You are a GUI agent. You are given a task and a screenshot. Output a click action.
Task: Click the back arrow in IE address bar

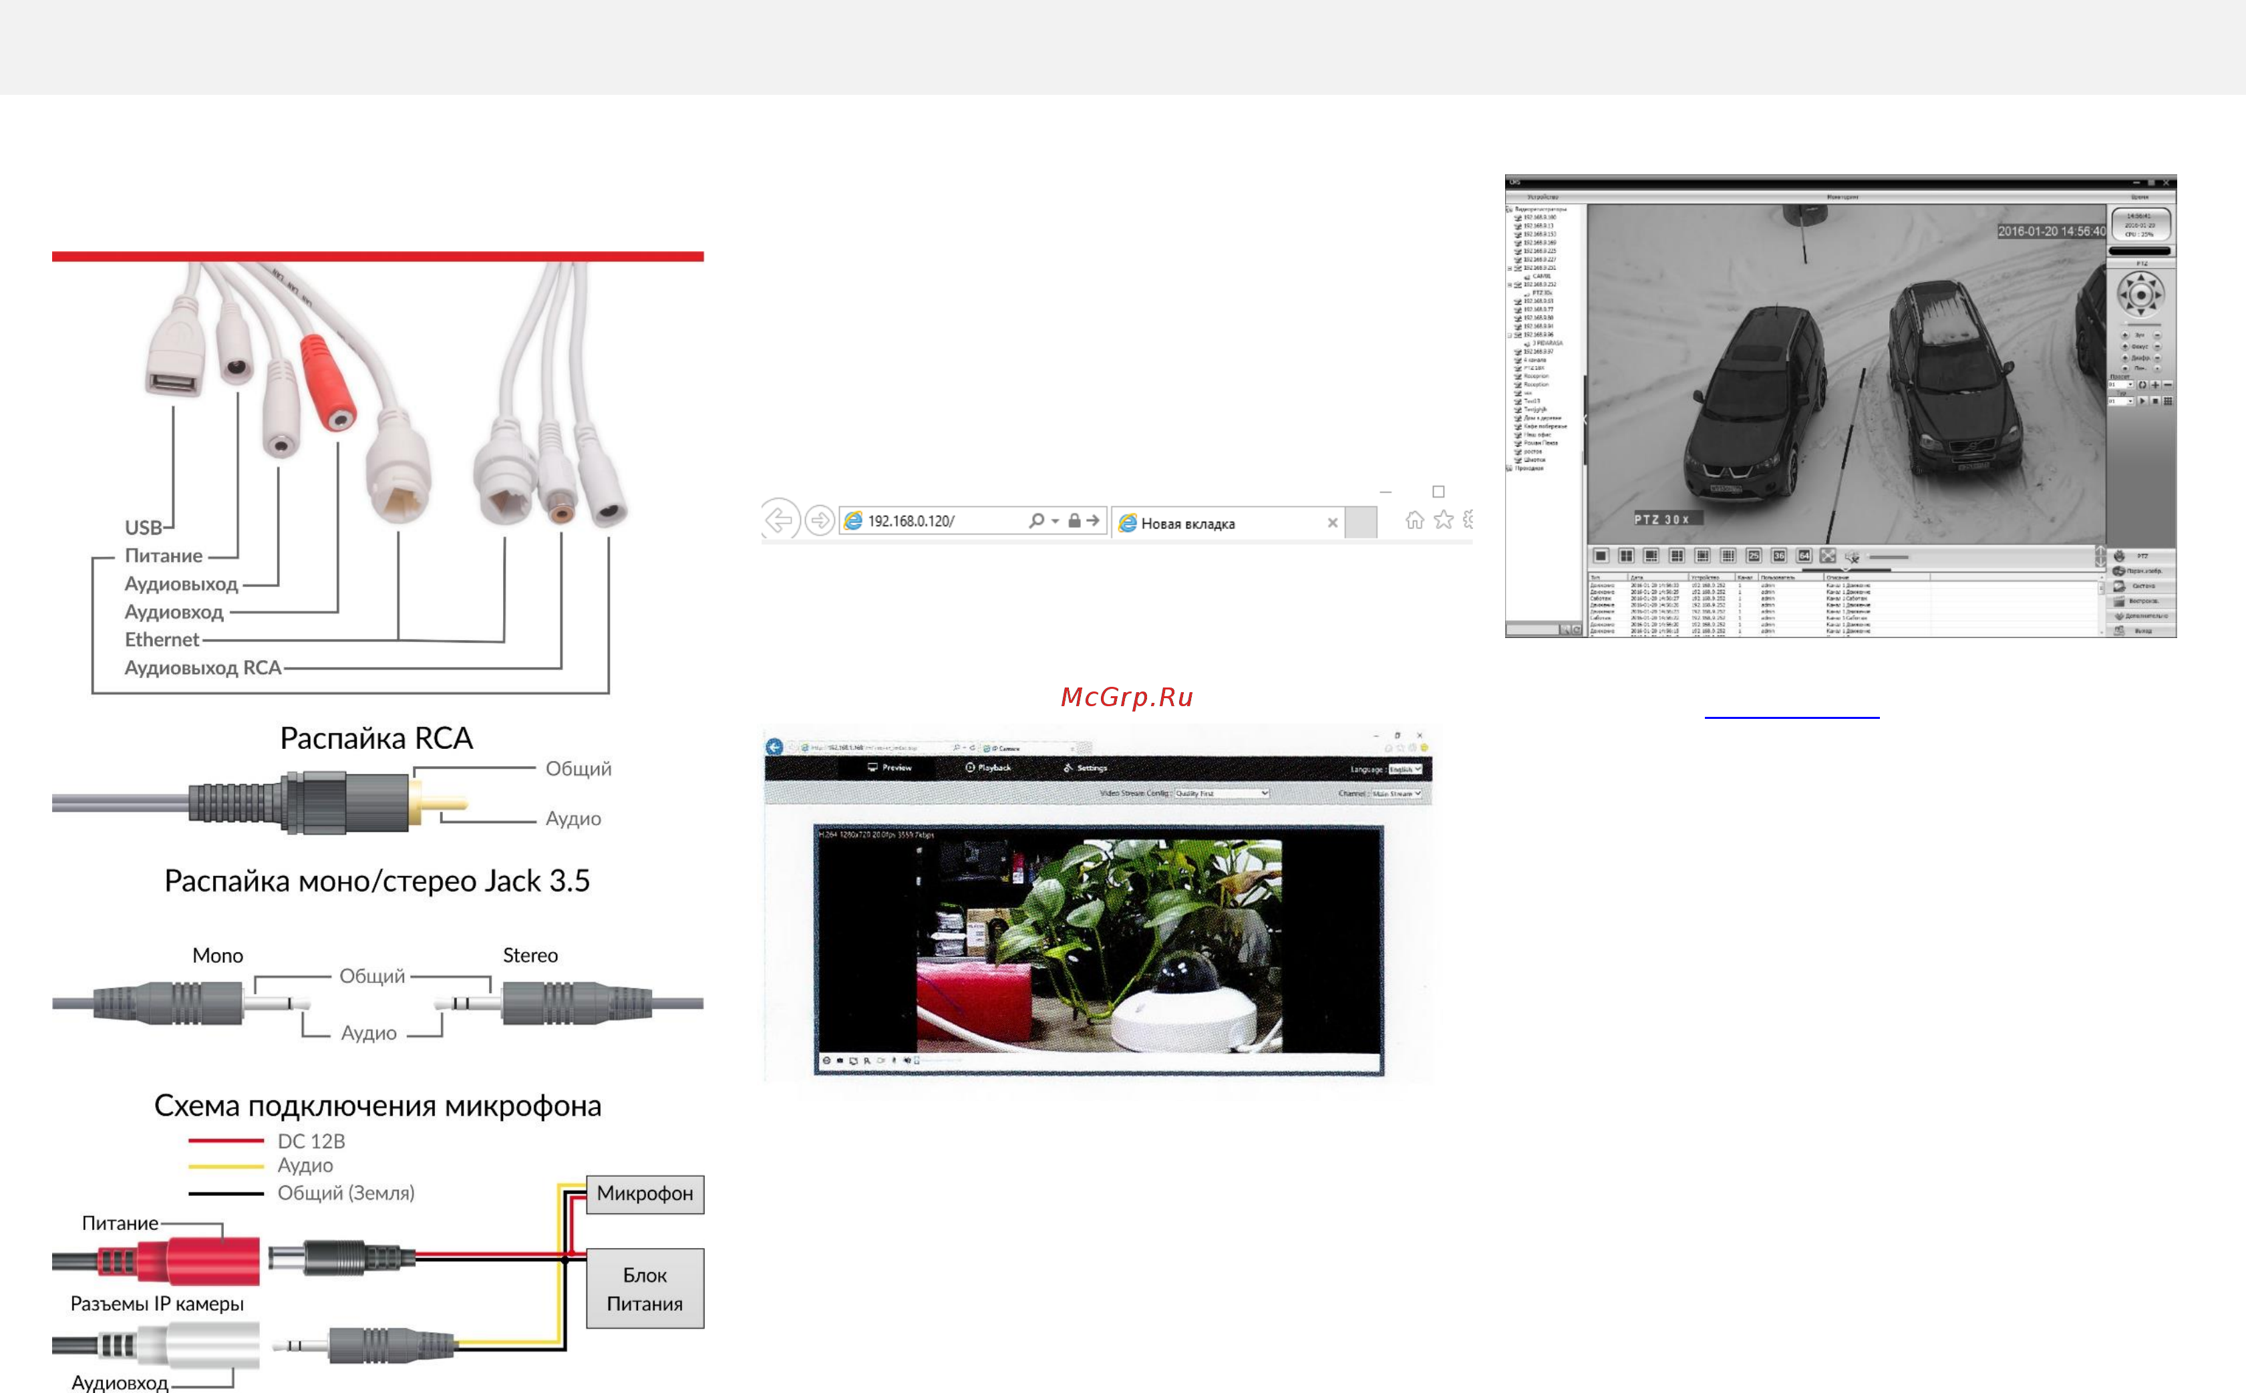coord(780,520)
